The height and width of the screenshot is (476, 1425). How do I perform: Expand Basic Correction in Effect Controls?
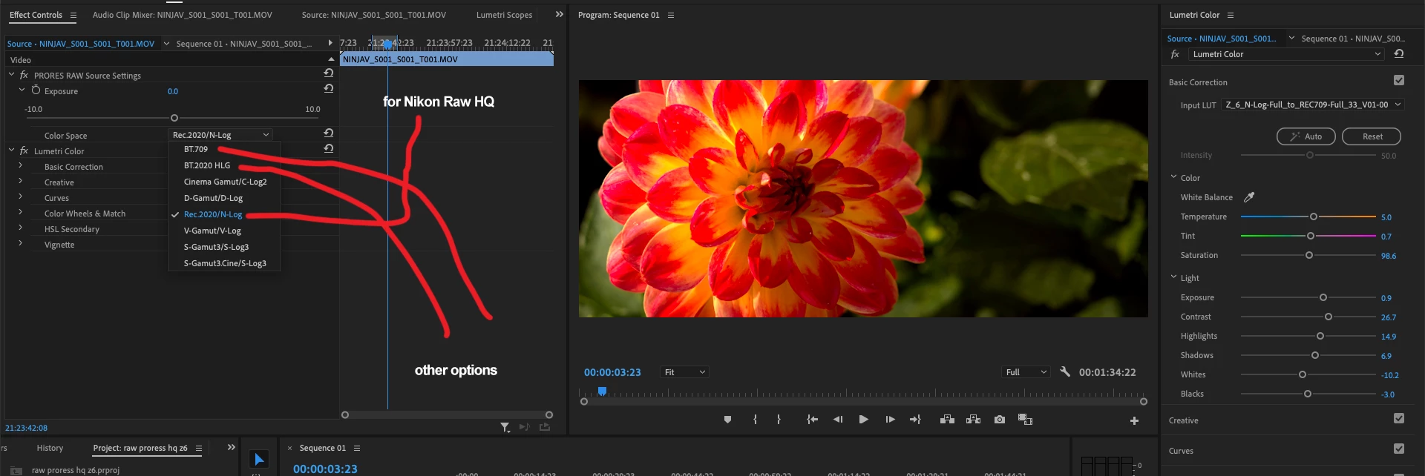point(20,165)
